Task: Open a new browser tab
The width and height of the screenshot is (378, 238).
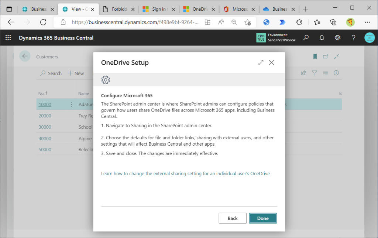Action: pyautogui.click(x=306, y=9)
